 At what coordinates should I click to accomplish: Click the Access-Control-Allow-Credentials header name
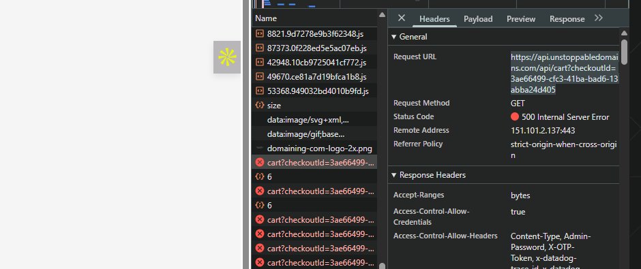tap(431, 217)
